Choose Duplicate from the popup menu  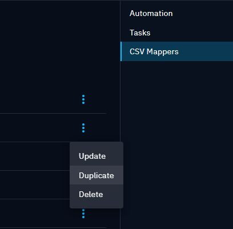97,175
